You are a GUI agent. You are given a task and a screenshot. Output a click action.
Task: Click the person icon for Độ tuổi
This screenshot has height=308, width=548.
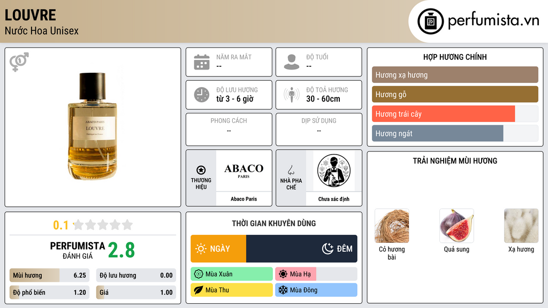pyautogui.click(x=292, y=62)
